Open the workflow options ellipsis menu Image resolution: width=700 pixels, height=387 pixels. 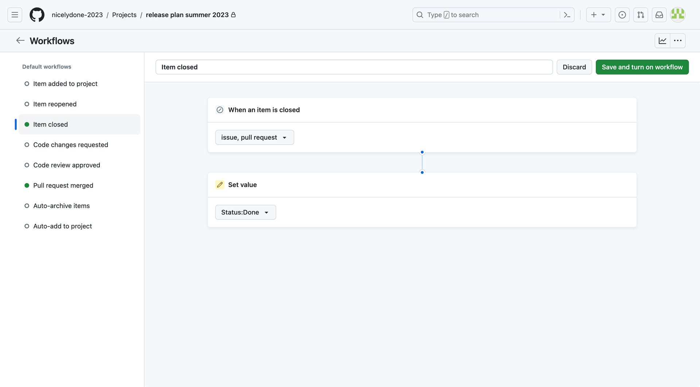tap(678, 40)
